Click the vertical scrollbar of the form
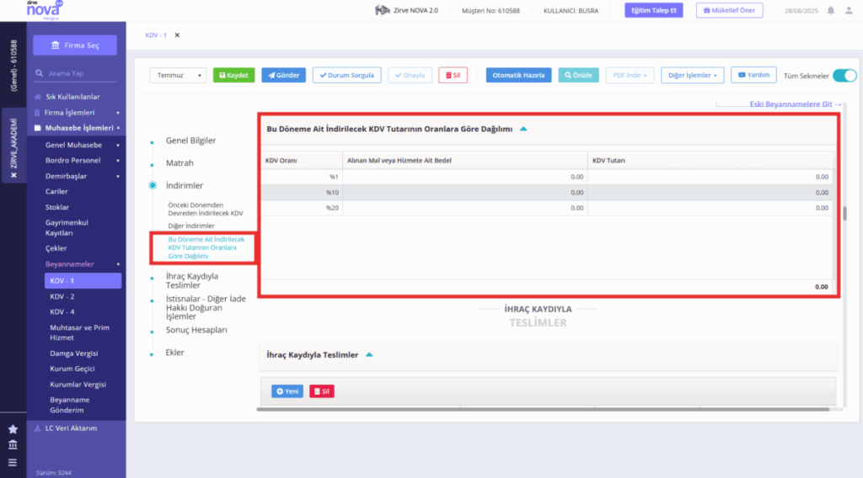The height and width of the screenshot is (478, 863). click(844, 213)
